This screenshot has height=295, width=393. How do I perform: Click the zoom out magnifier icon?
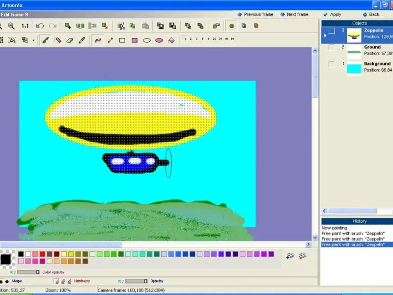click(x=11, y=26)
